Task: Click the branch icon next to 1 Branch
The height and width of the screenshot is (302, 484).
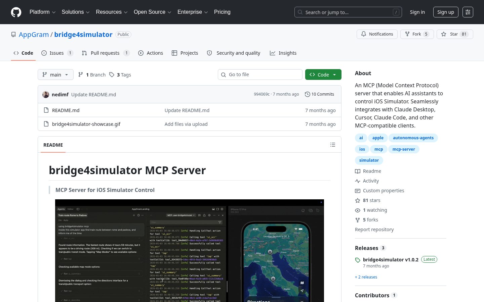Action: pos(81,74)
